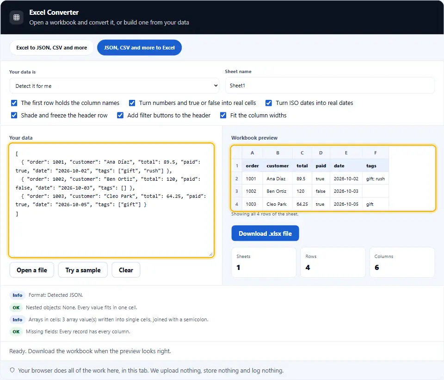Select 'JSON, CSV and more to Excel' tab
This screenshot has width=444, height=380.
pyautogui.click(x=139, y=48)
